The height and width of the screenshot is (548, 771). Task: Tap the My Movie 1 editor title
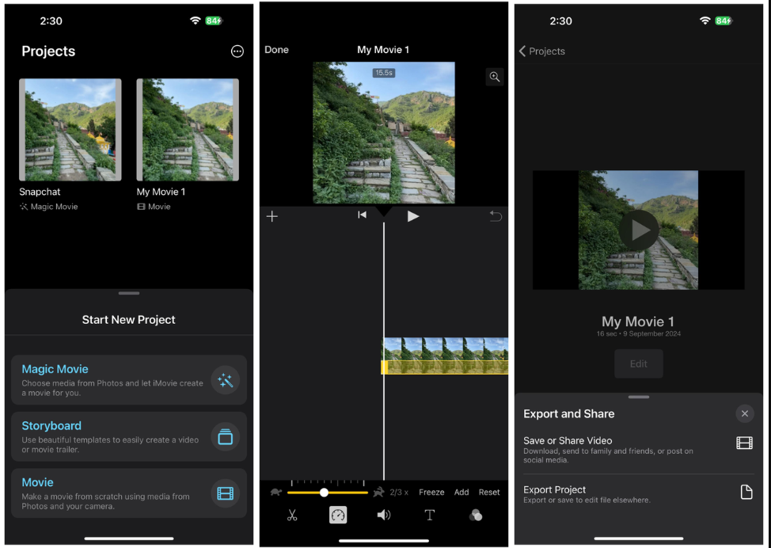[x=383, y=50]
